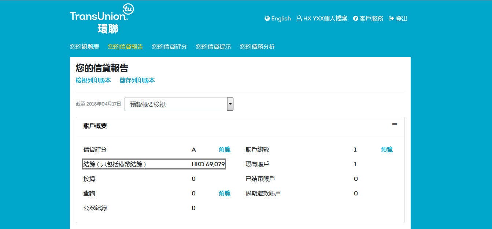Screen dimensions: 492x229
Task: Open 您的債務分析 tab
Action: 258,47
